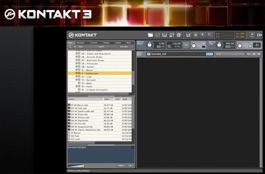This screenshot has height=174, width=265.
Task: Toggle the Auto button in instrument navigator
Action: 121,166
